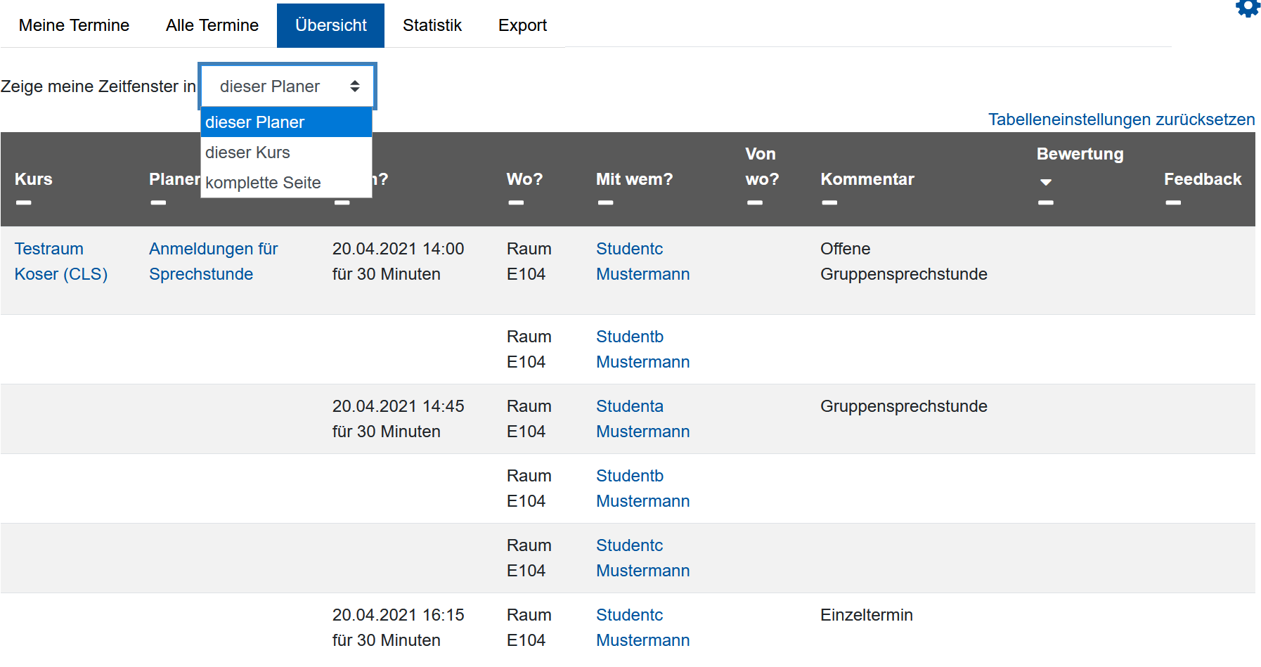Open Studenta Mustermann profile link
Screen dimensions: 1261x667
click(x=642, y=419)
